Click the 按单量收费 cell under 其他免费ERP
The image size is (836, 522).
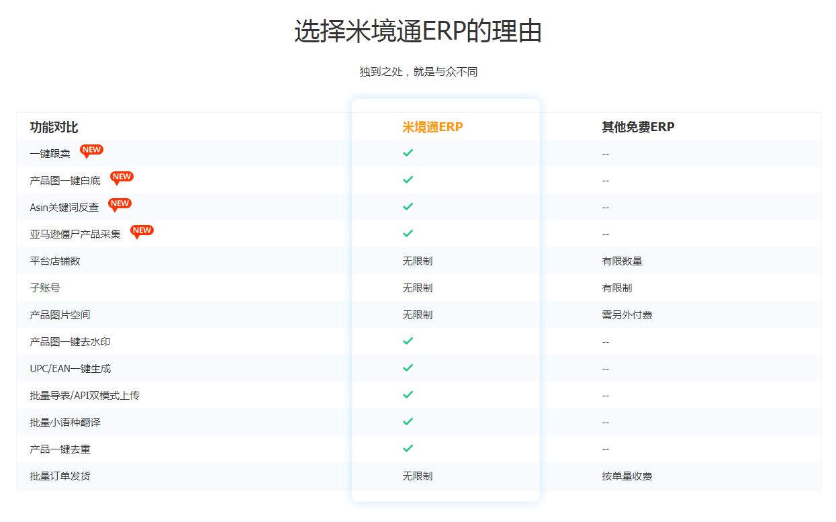[626, 476]
